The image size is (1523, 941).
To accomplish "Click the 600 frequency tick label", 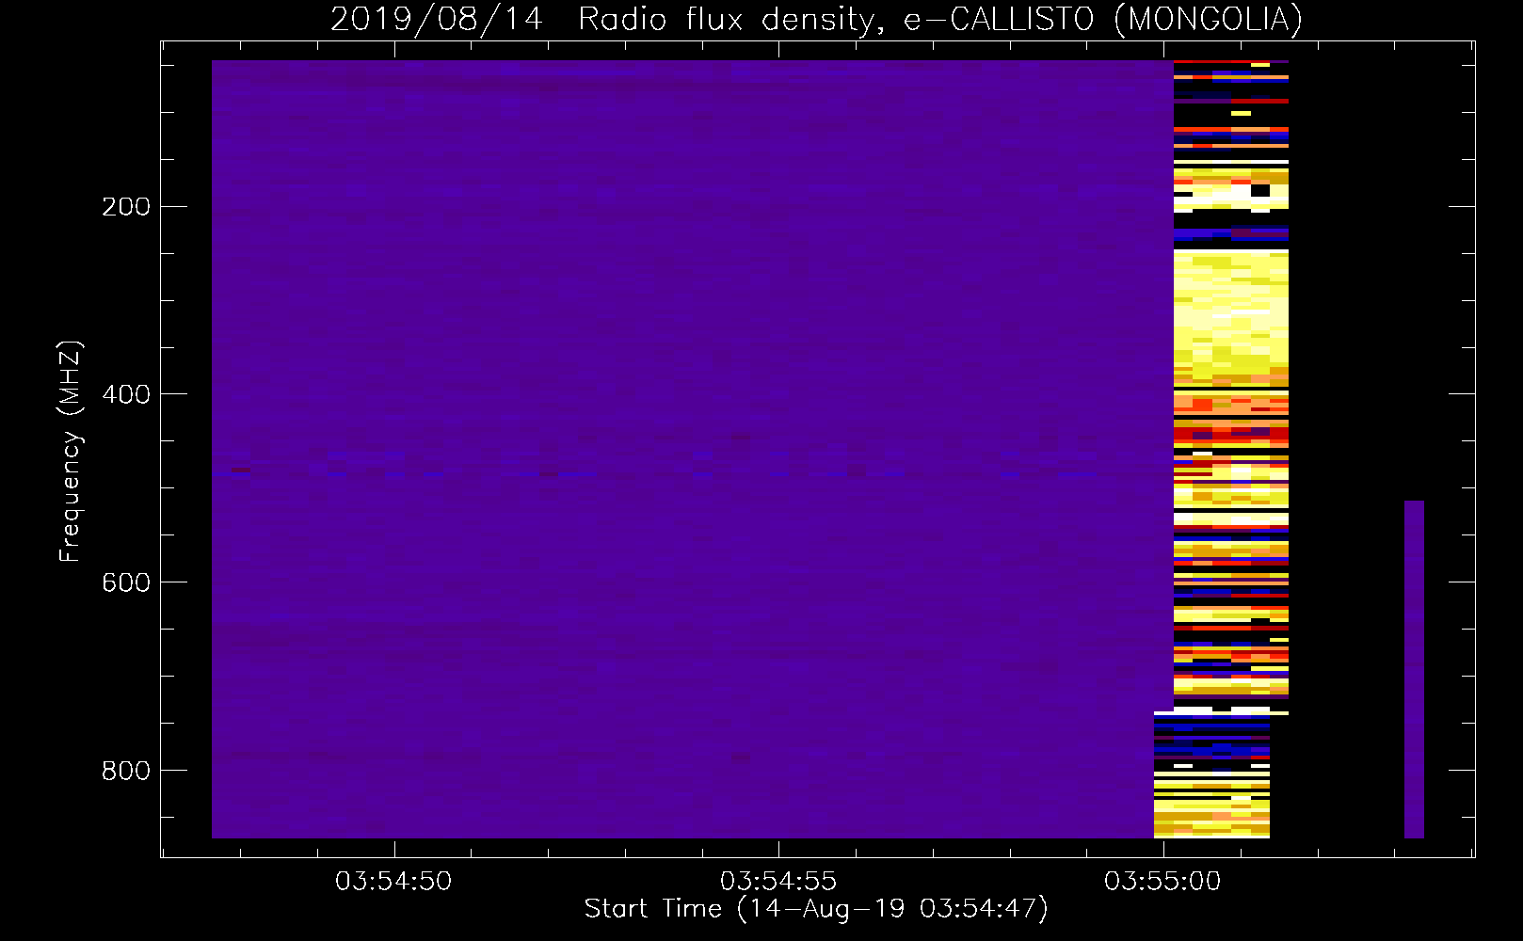I will pyautogui.click(x=126, y=582).
